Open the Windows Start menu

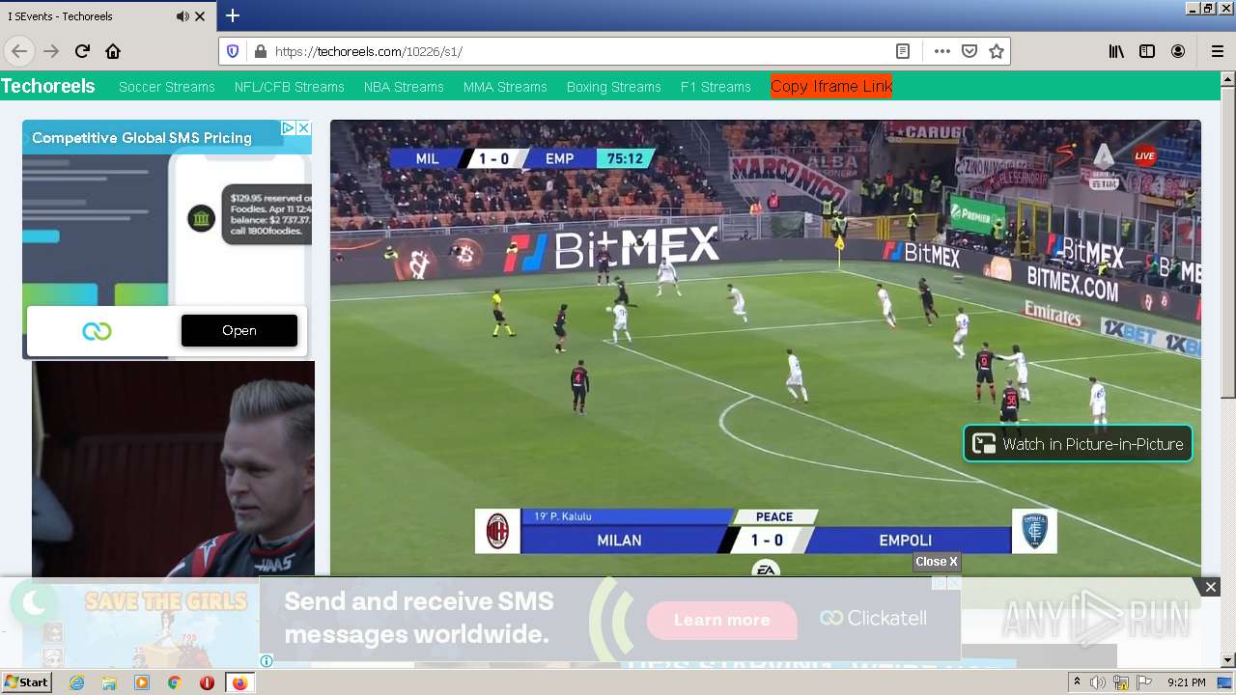26,682
